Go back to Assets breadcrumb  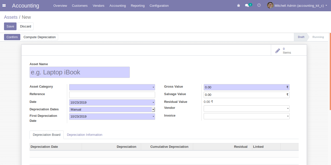11,17
